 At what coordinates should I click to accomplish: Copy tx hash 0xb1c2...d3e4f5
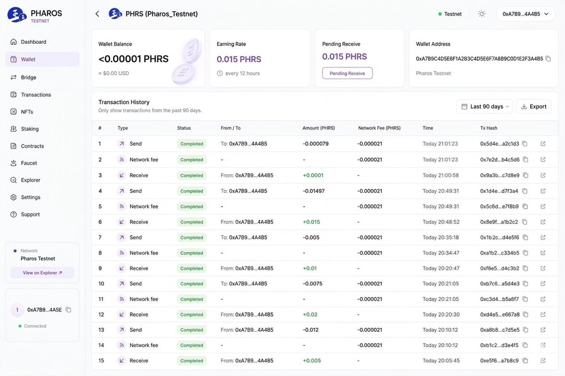525,345
